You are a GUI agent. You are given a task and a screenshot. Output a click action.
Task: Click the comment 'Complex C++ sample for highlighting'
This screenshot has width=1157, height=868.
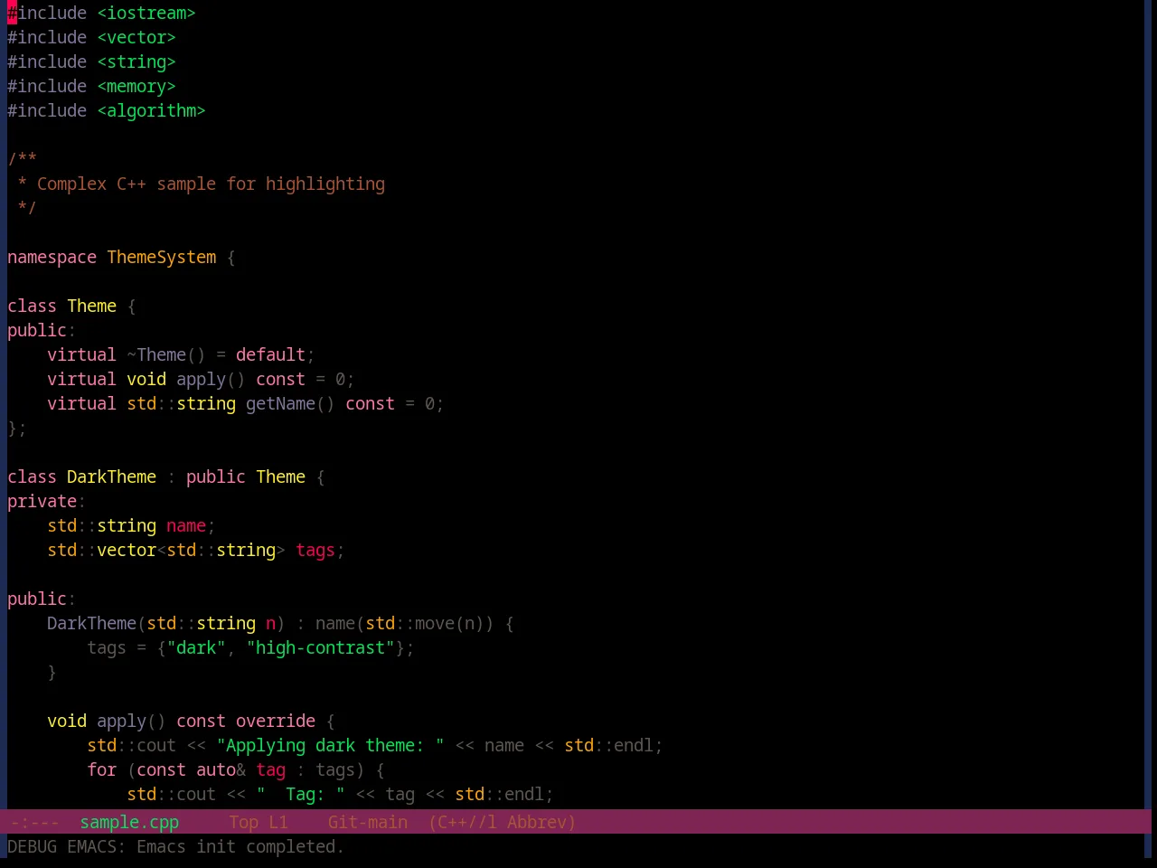(x=211, y=184)
